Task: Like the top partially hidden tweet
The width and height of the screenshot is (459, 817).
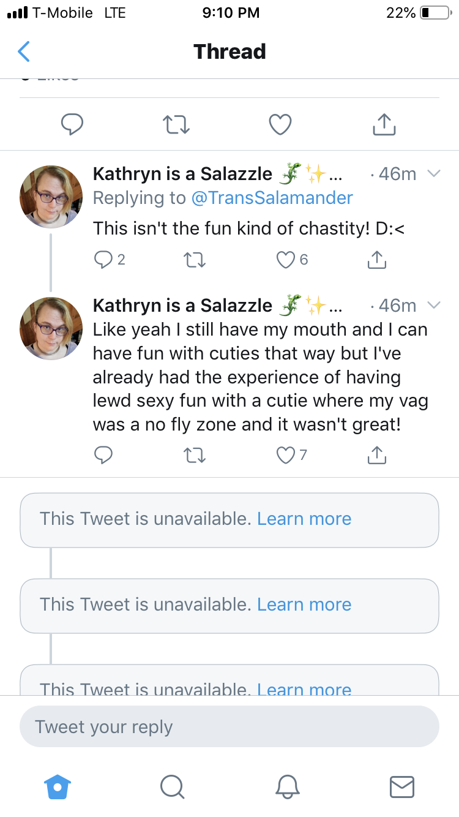Action: pyautogui.click(x=280, y=124)
